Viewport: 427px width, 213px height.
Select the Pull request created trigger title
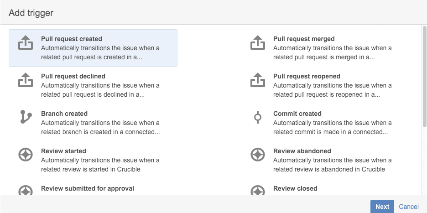[x=72, y=39]
